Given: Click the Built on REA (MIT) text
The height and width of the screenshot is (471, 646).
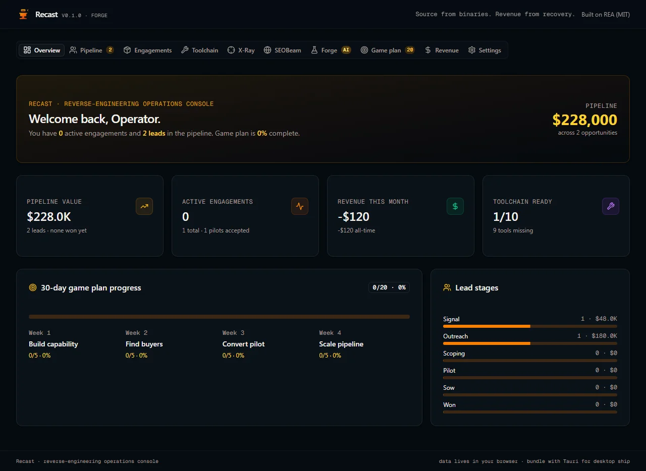Looking at the screenshot, I should [x=606, y=15].
